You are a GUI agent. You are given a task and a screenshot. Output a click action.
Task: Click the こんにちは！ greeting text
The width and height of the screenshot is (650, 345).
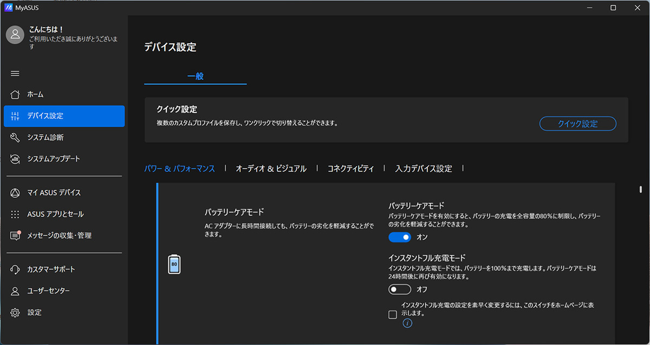(47, 30)
